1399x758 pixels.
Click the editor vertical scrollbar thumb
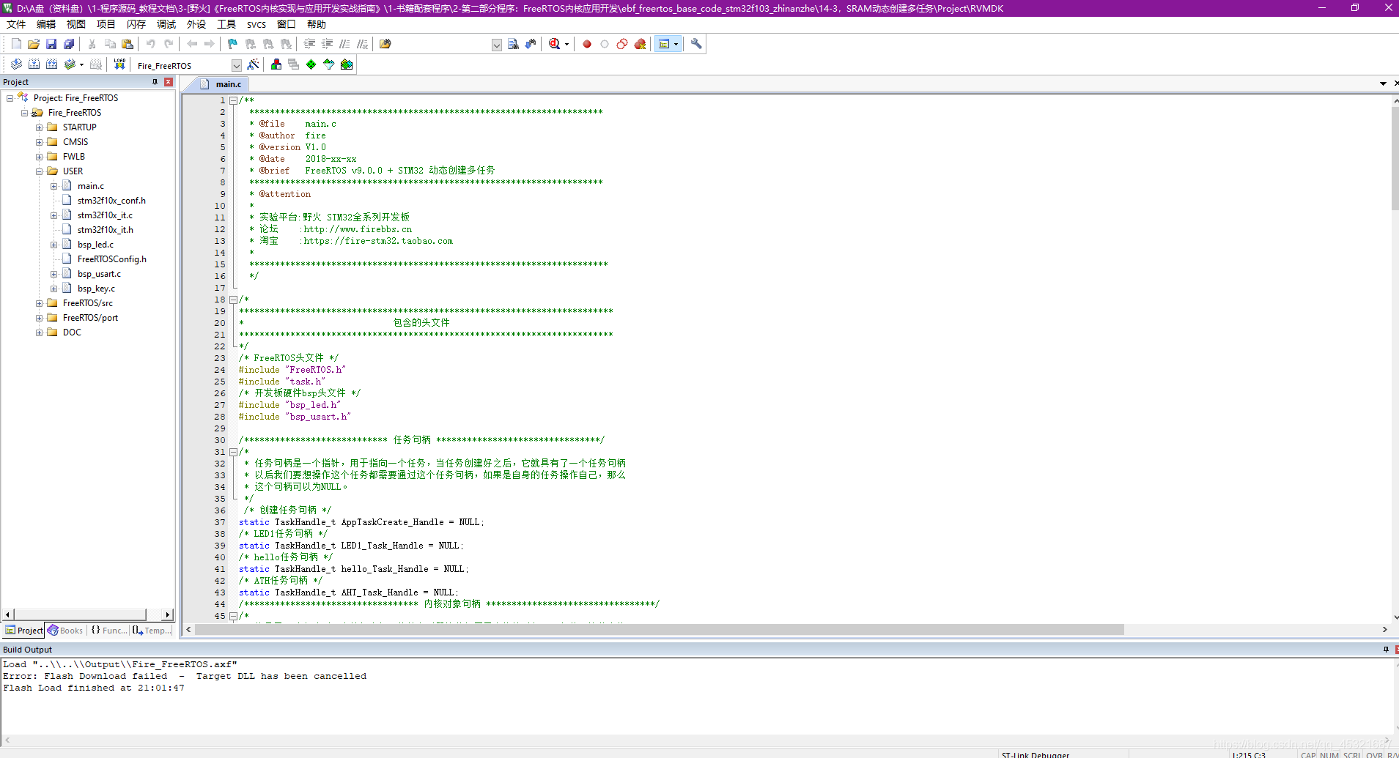coord(1395,157)
